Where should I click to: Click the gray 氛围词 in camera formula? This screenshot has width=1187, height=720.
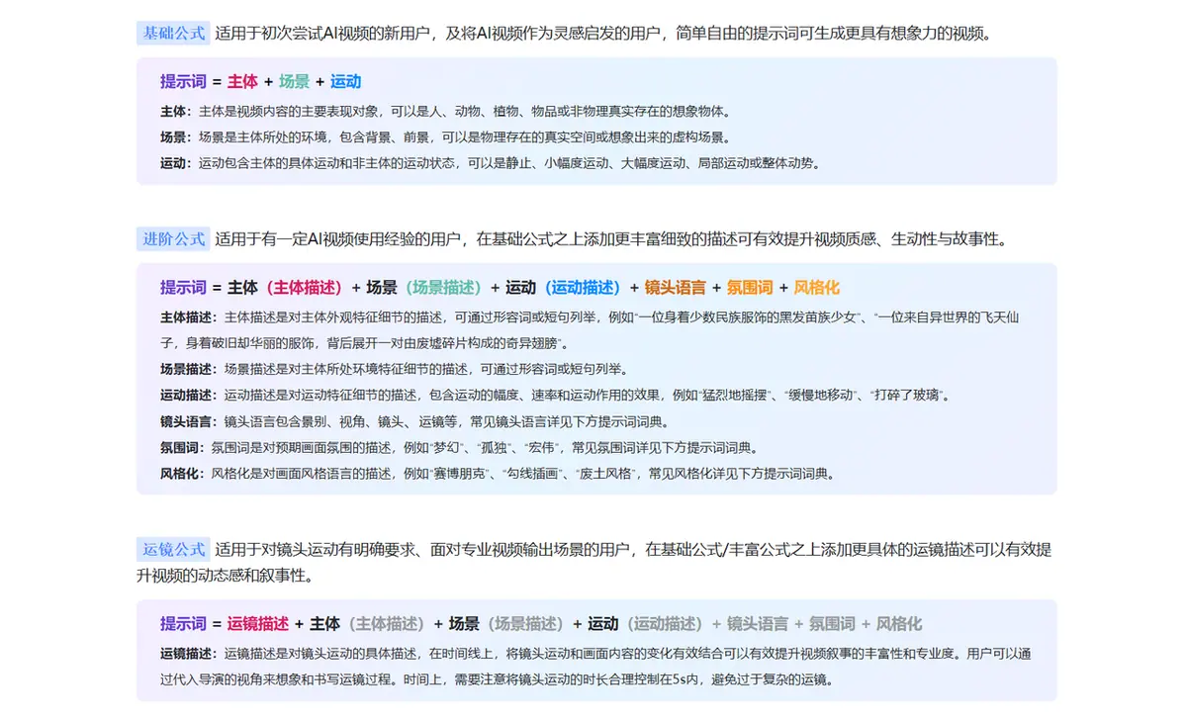(x=832, y=624)
